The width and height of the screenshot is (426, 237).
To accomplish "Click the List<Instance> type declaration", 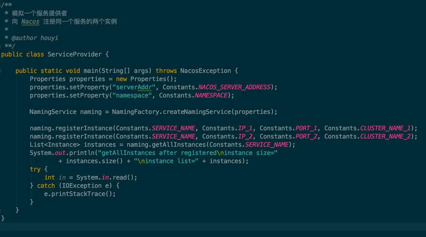I will [x=55, y=144].
